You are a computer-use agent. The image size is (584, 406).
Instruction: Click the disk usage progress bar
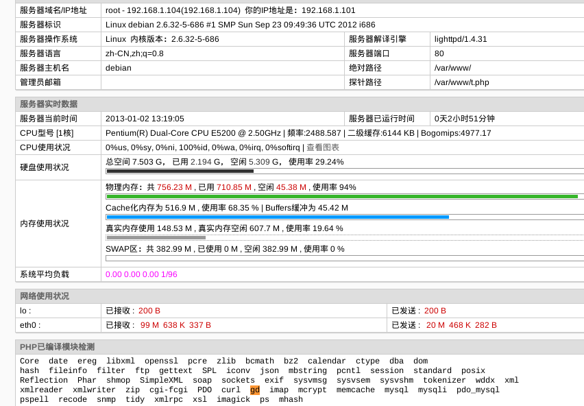coord(345,171)
